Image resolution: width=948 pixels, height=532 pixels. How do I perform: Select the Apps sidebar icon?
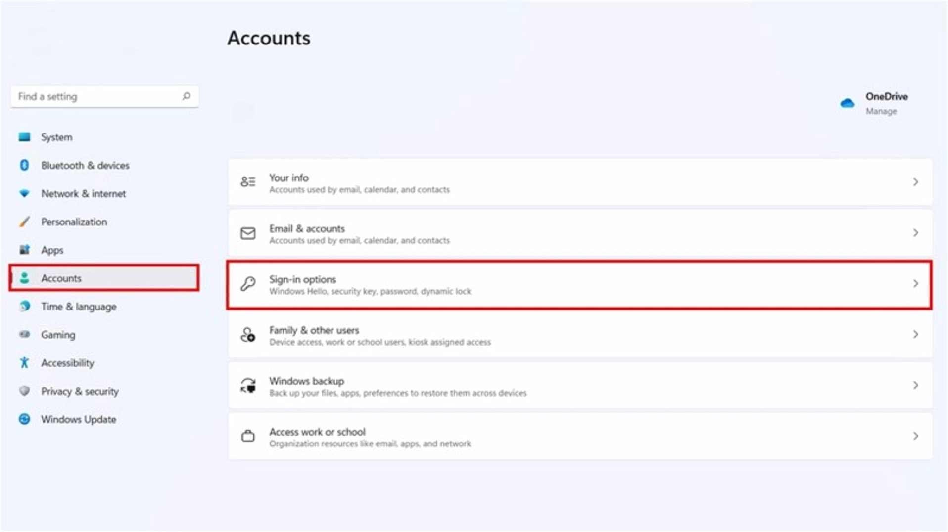point(25,250)
